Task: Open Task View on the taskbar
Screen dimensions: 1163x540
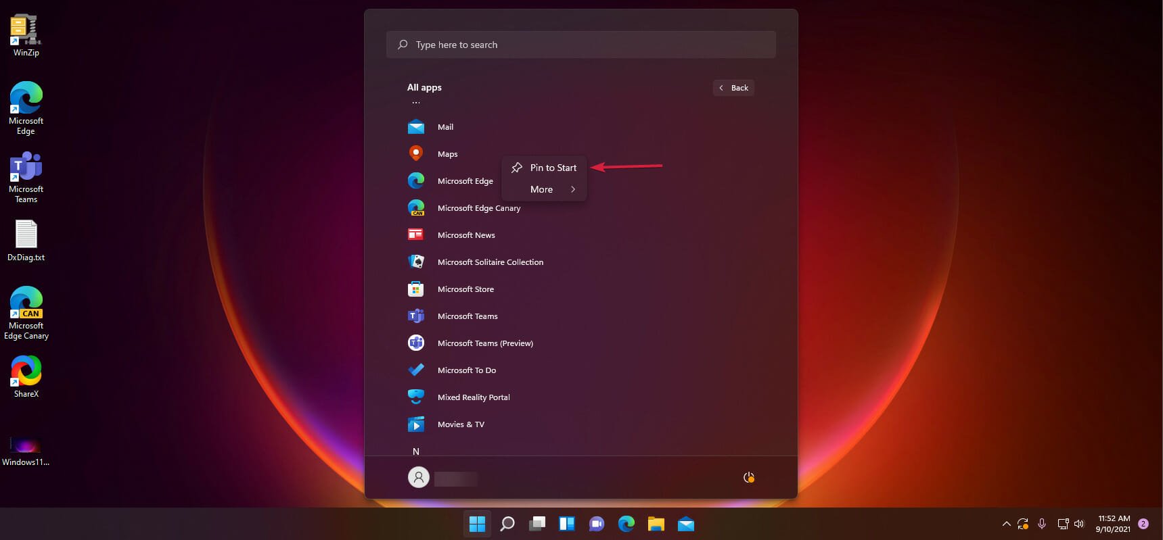Action: point(537,524)
